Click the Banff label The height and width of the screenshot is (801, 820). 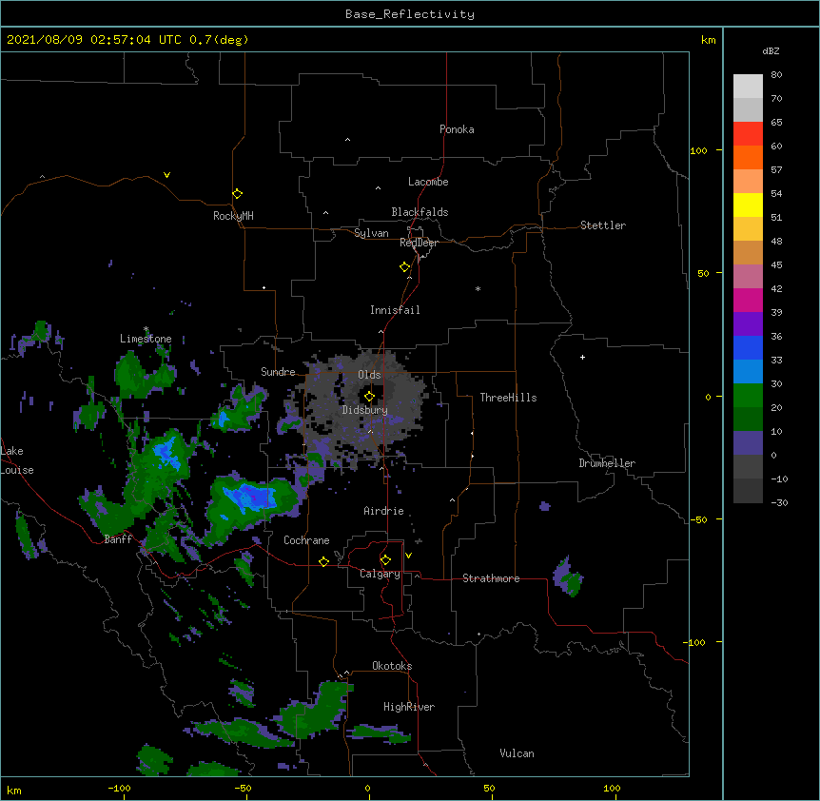(x=118, y=539)
